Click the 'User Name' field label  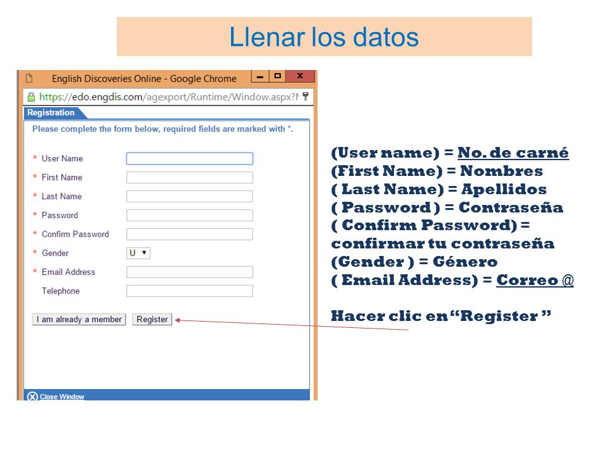[62, 159]
